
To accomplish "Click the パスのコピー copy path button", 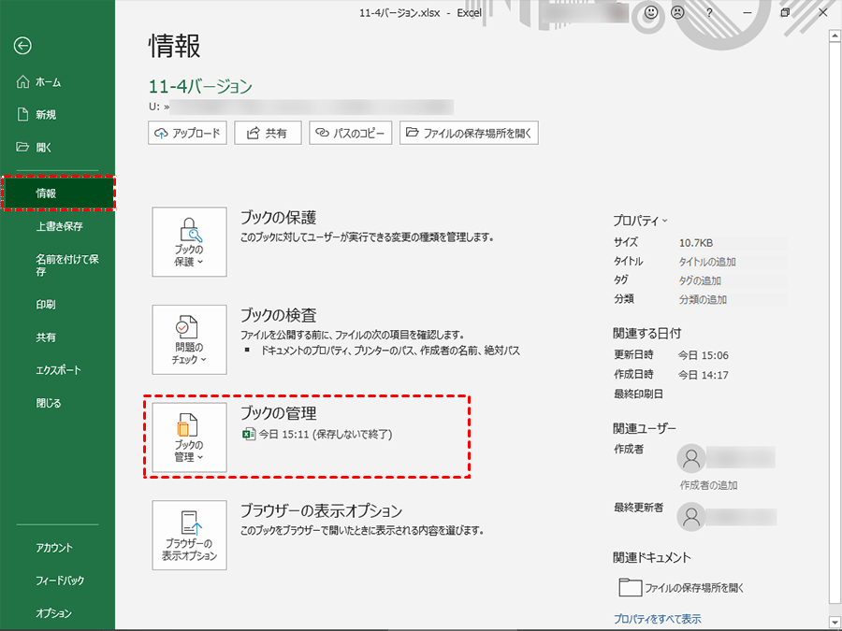I will (351, 133).
